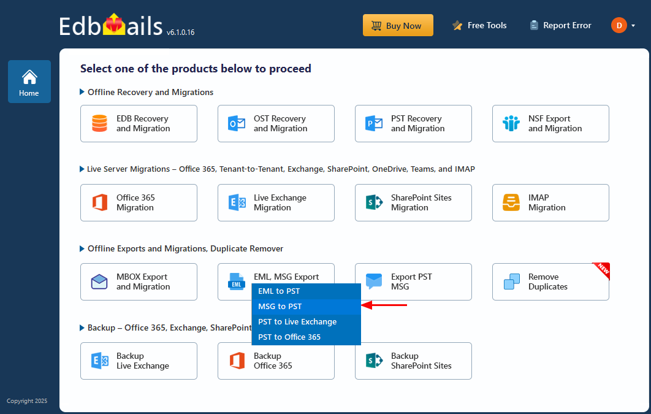Image resolution: width=651 pixels, height=414 pixels.
Task: Click the version v6.1.0.16 text
Action: [x=181, y=33]
